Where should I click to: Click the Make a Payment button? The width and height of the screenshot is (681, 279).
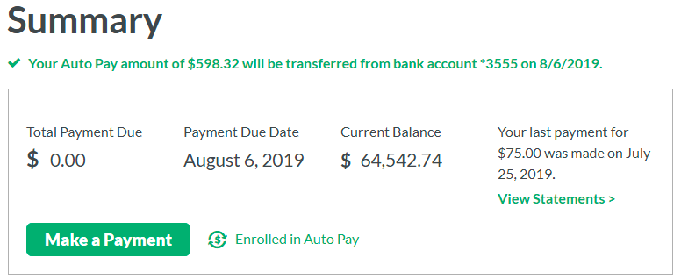[x=108, y=240]
